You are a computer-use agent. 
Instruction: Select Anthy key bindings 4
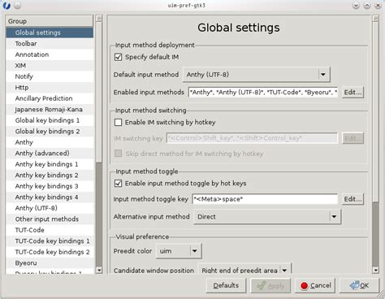coord(50,197)
